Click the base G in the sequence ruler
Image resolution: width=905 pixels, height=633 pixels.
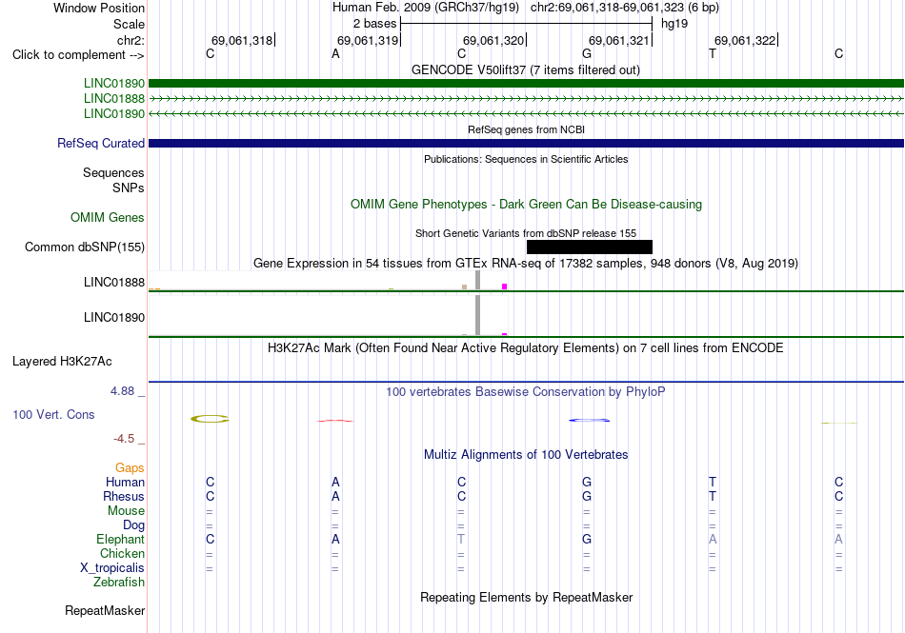coord(587,54)
